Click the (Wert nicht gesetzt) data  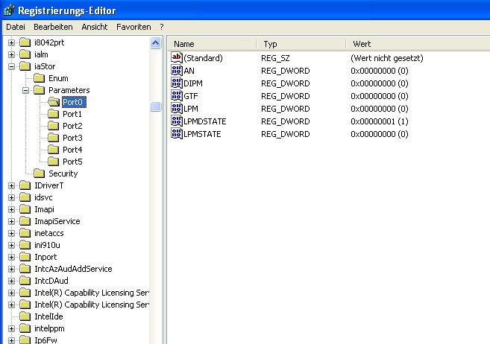coord(387,58)
